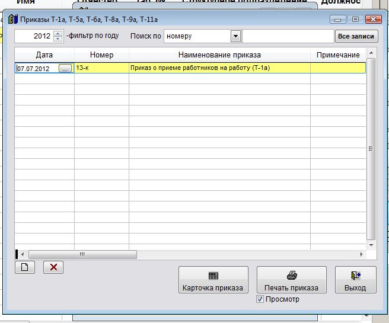Exit via the Выход button

point(356,280)
